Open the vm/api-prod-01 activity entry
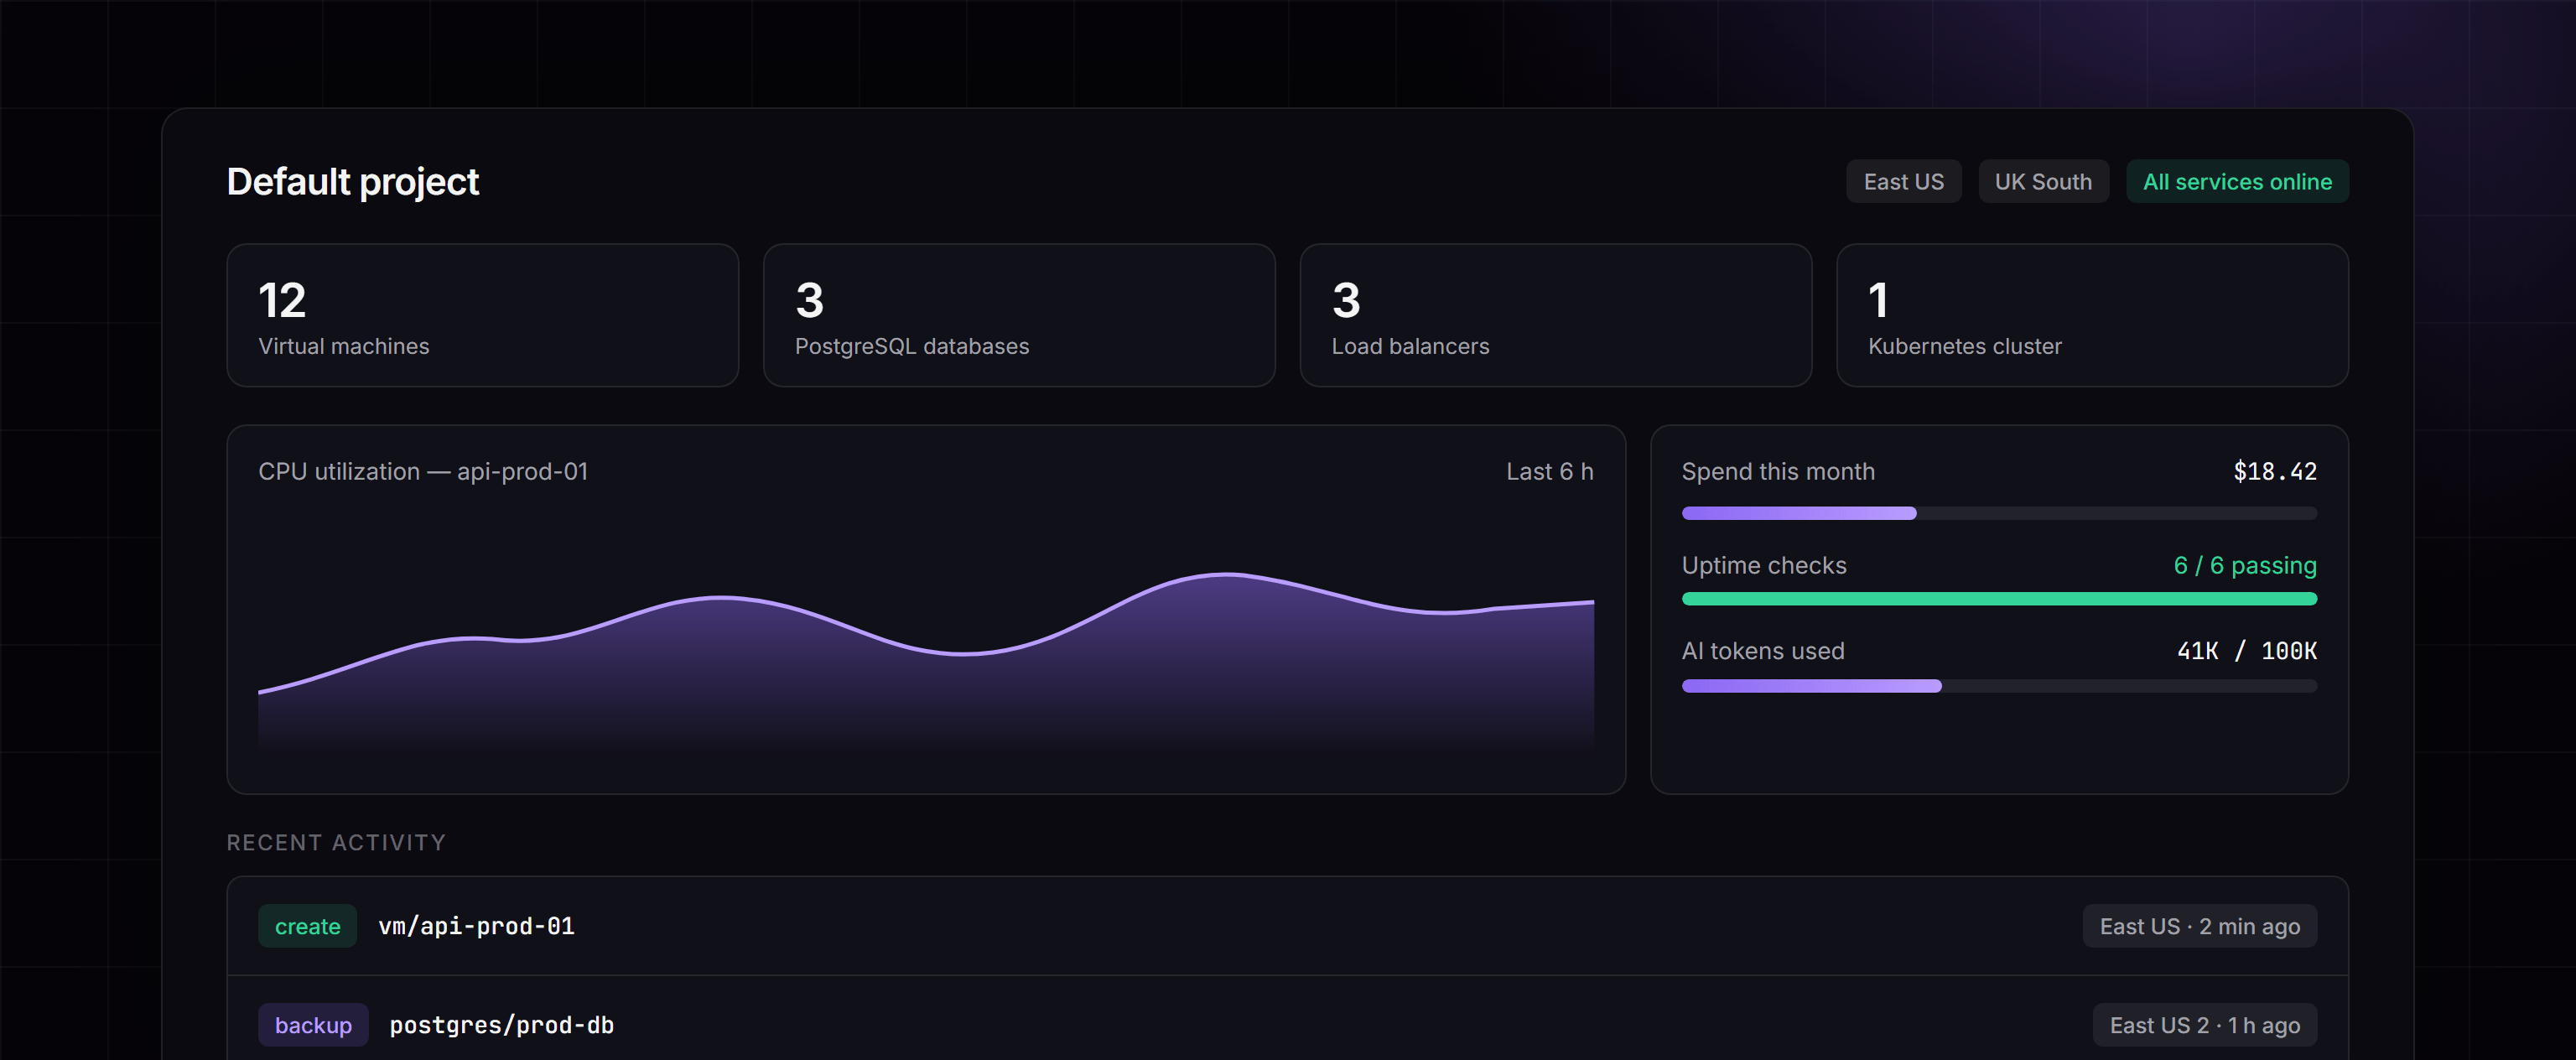Image resolution: width=2576 pixels, height=1060 pixels. tap(1287, 926)
